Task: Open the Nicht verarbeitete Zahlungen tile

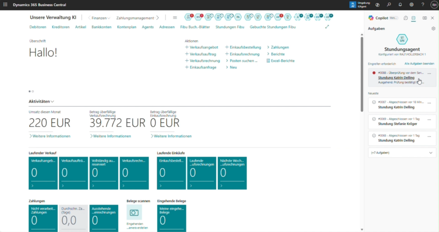Action: pos(43,218)
